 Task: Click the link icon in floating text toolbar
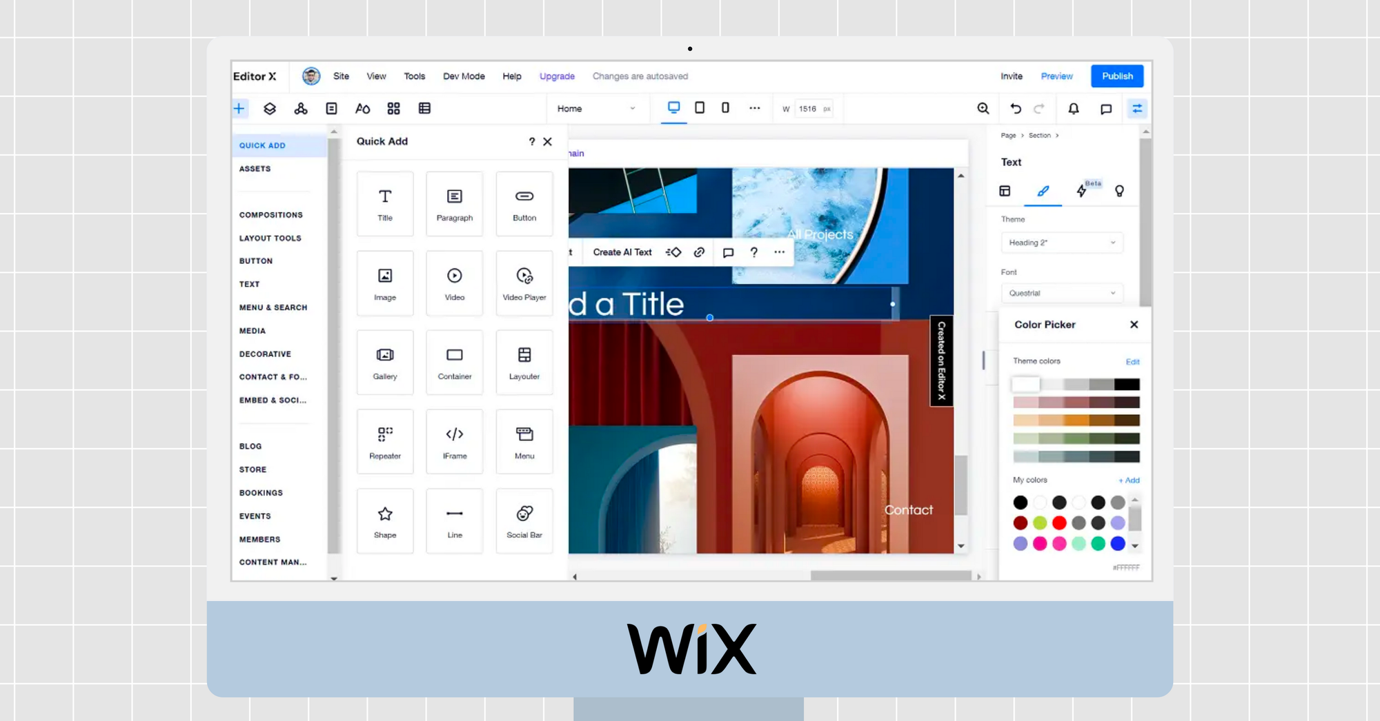[699, 252]
